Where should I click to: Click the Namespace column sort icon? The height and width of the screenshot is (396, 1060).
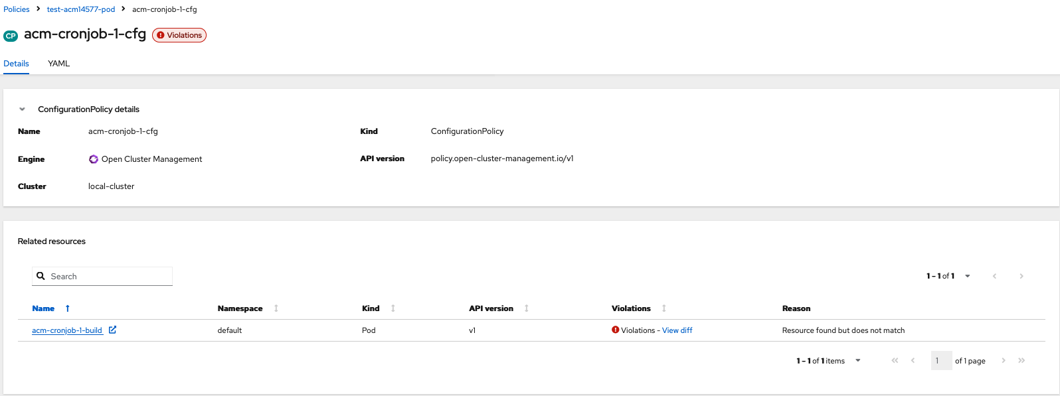click(276, 308)
